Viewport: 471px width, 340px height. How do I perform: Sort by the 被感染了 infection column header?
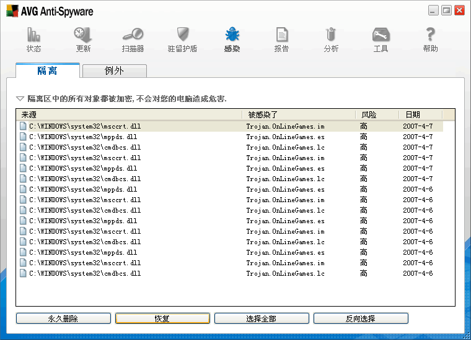pyautogui.click(x=299, y=115)
